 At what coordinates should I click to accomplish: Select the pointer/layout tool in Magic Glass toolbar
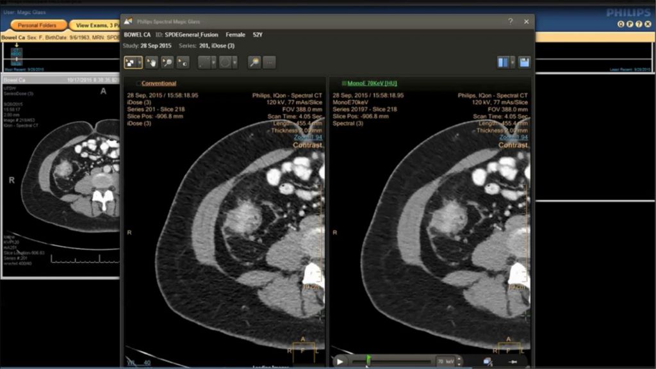coord(131,63)
